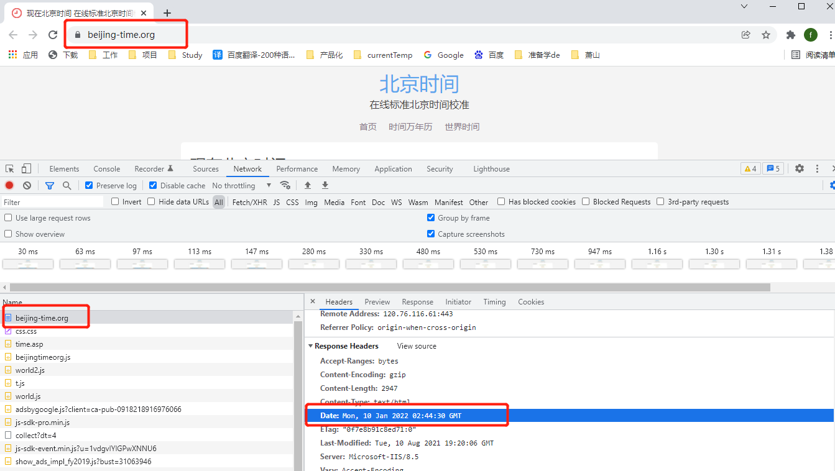Filter requests by Fetch/XHR
Screen dimensions: 835x471
coord(250,202)
